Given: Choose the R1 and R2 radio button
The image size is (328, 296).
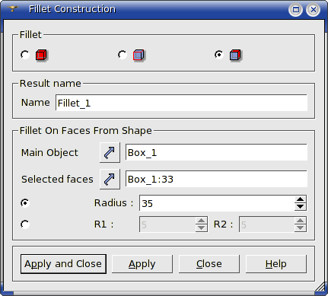Looking at the screenshot, I should [25, 224].
